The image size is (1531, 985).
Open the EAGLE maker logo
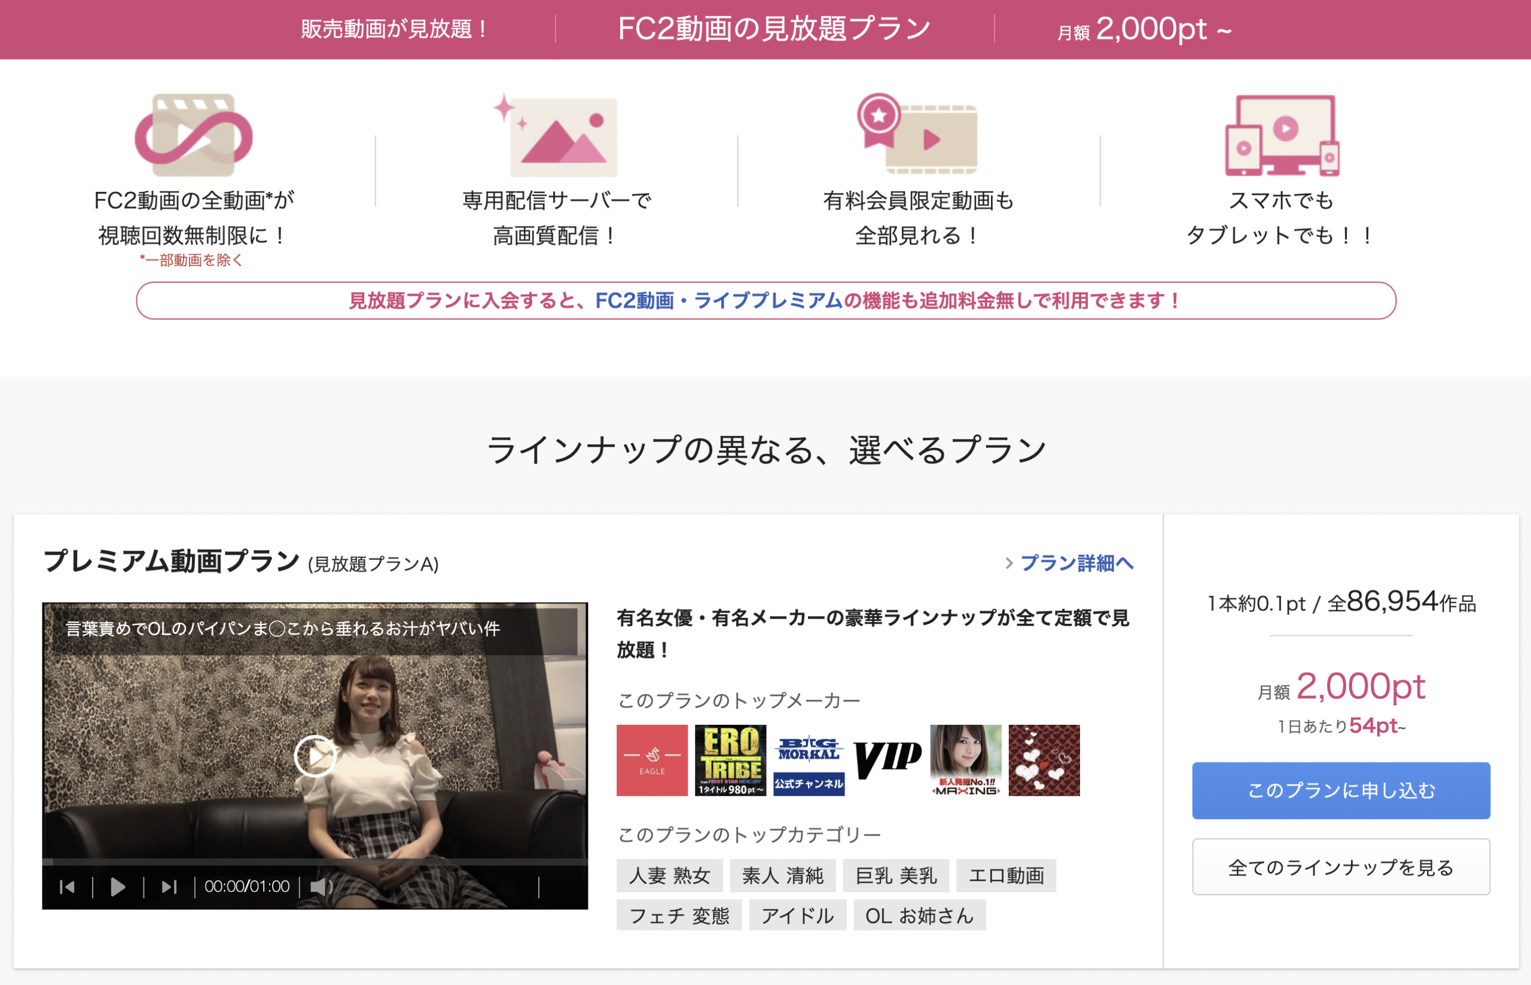pyautogui.click(x=652, y=760)
